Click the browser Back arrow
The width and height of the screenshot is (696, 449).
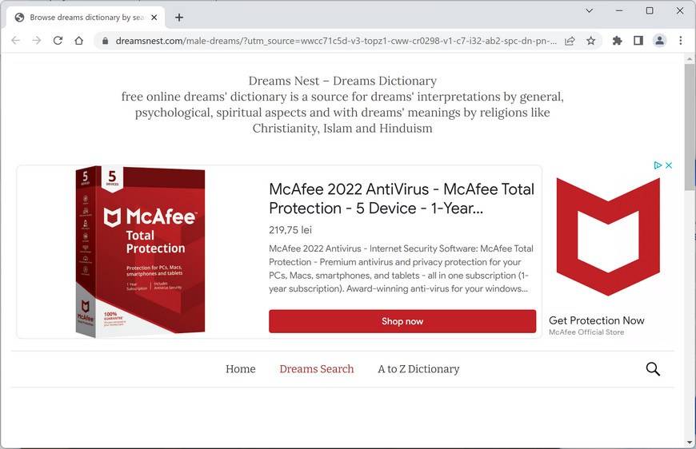click(x=15, y=41)
